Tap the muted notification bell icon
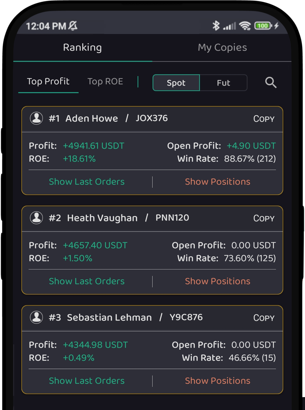 point(73,26)
